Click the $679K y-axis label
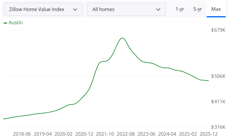Screen dimensions: 230x139 (x=218, y=30)
